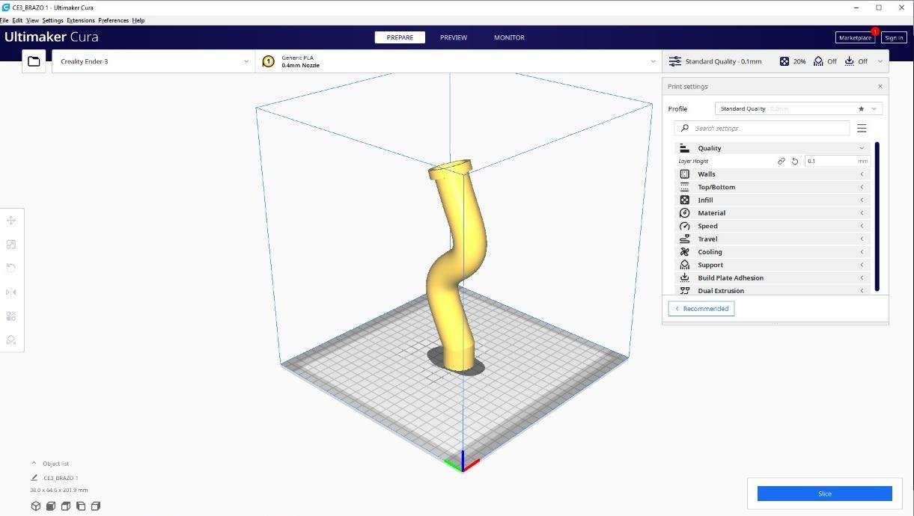Click the support Off icon in summary bar
This screenshot has height=516, width=914.
818,61
